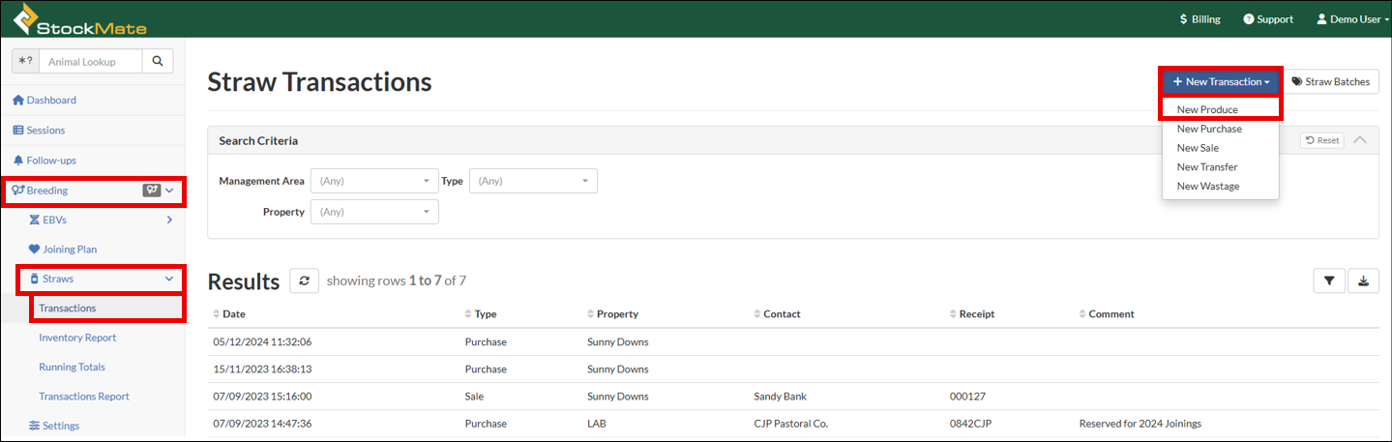Select New Transfer menu option
The width and height of the screenshot is (1392, 442).
coord(1207,166)
